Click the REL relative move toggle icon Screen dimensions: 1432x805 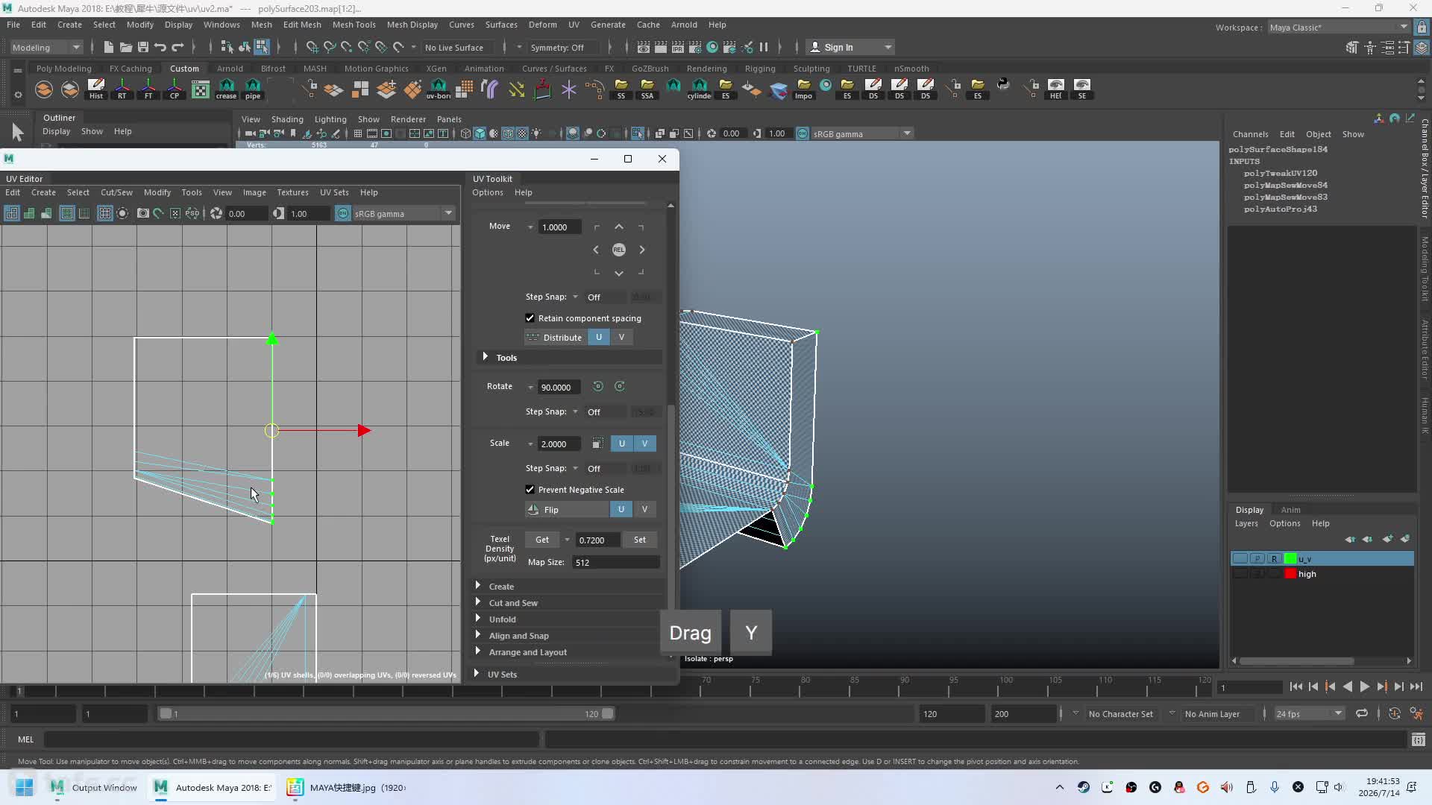click(618, 250)
